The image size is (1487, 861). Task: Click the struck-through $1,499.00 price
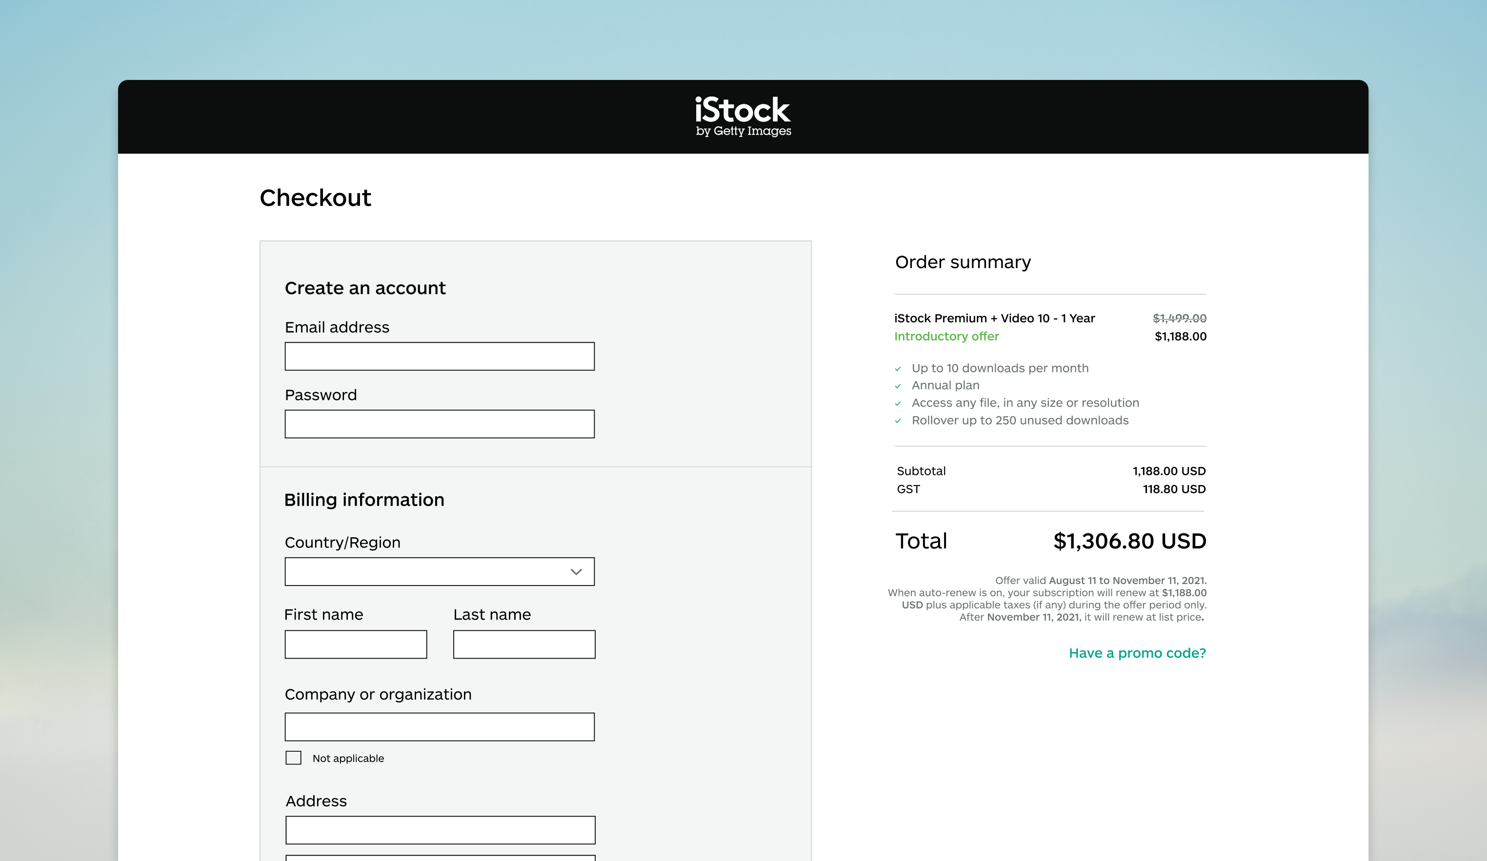[1180, 318]
